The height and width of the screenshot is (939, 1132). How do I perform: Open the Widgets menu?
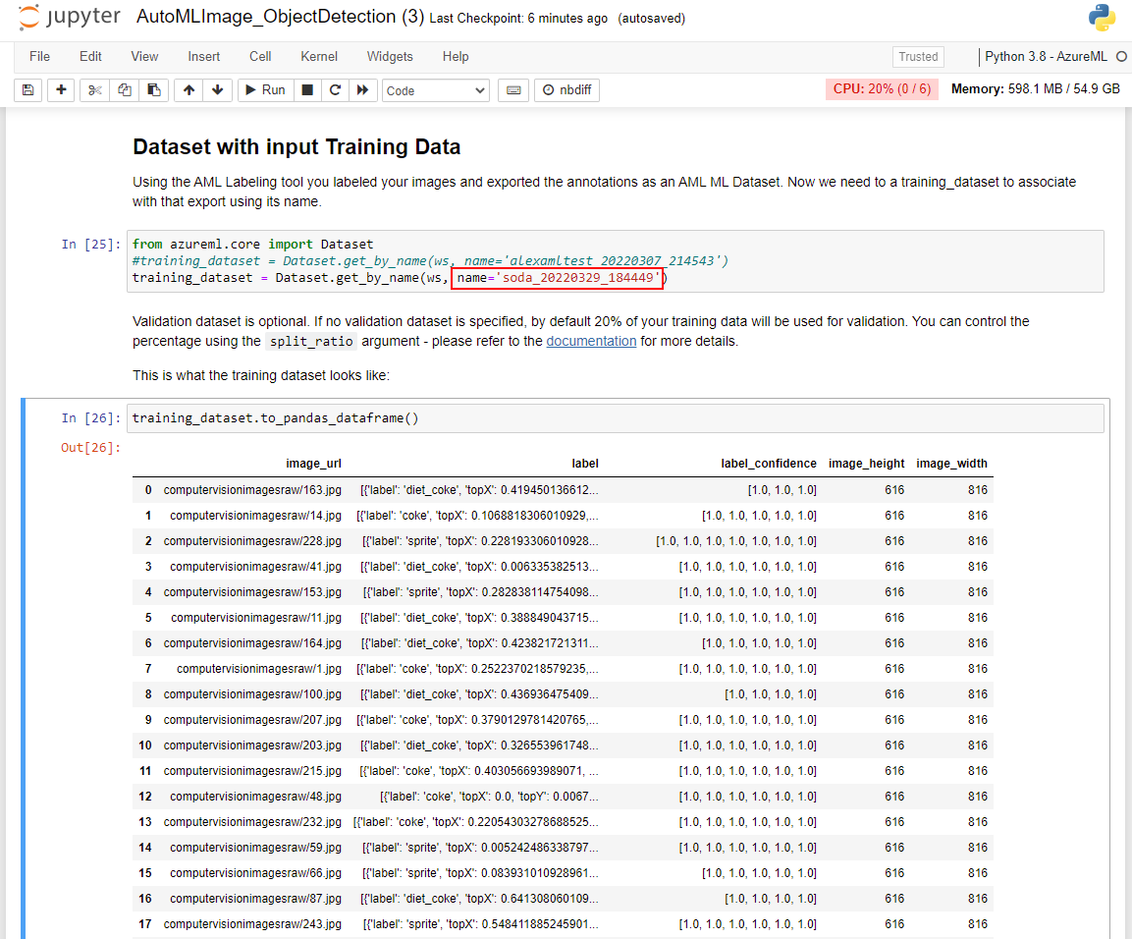[x=390, y=56]
